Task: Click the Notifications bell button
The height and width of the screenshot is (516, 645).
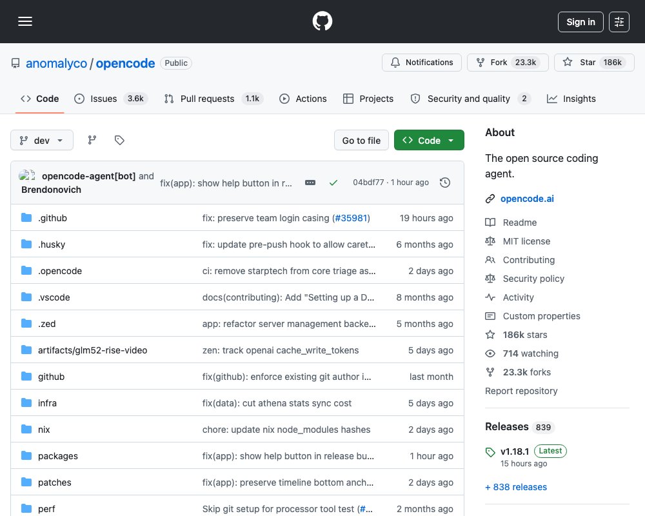Action: point(422,63)
